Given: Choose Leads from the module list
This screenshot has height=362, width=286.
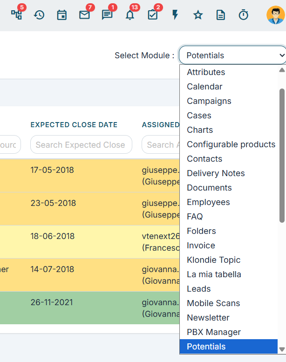Looking at the screenshot, I should pos(199,289).
